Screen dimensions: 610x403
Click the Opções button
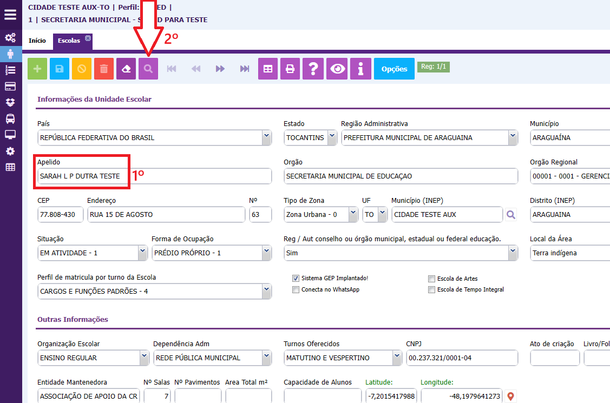coord(394,69)
